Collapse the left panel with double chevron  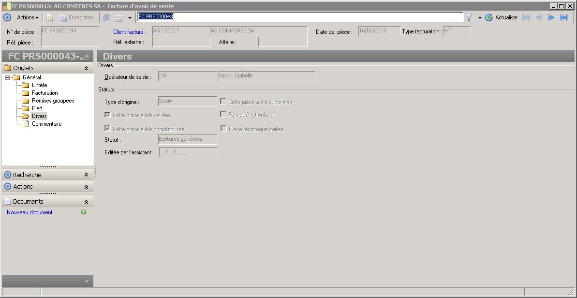(x=87, y=56)
